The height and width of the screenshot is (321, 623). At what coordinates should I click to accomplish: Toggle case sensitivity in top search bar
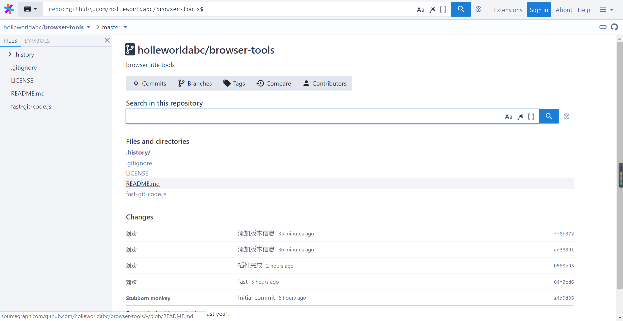[x=420, y=10]
